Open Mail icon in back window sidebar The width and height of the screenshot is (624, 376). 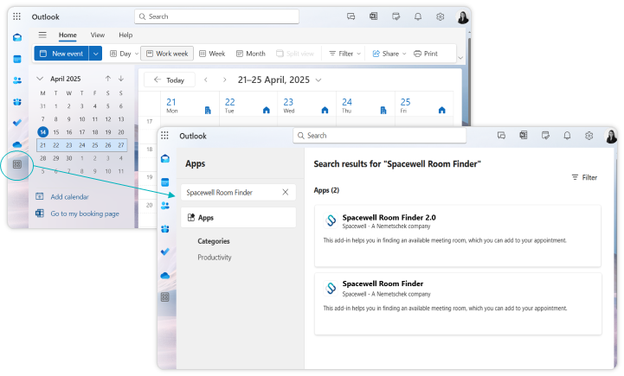[17, 38]
